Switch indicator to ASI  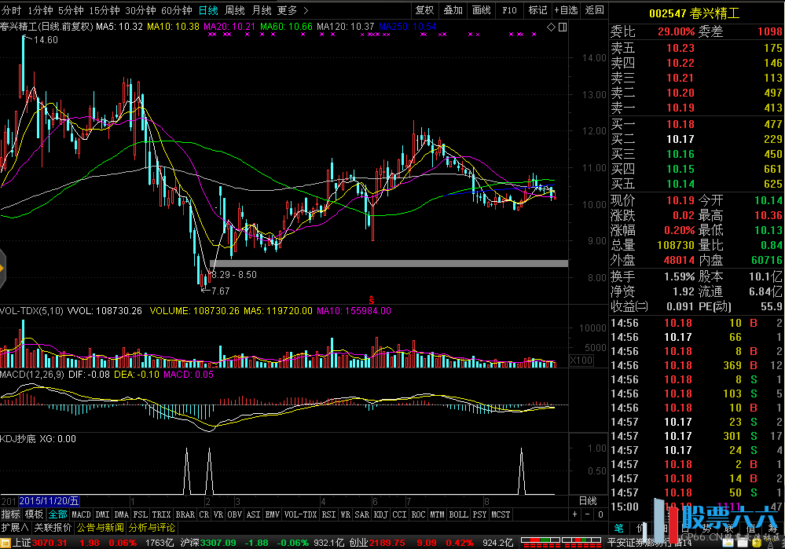pyautogui.click(x=254, y=514)
